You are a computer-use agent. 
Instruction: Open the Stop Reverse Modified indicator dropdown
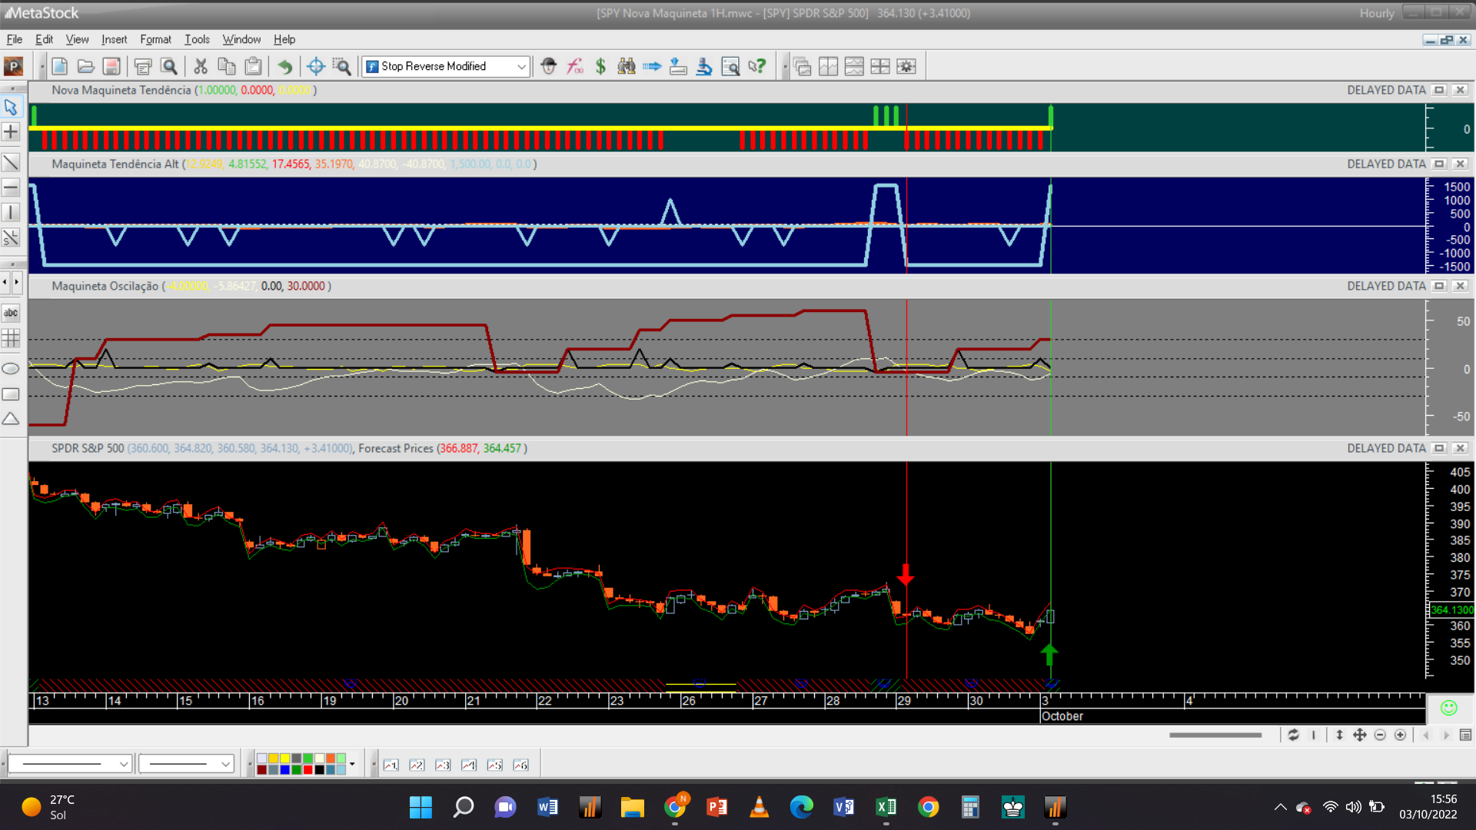tap(521, 67)
